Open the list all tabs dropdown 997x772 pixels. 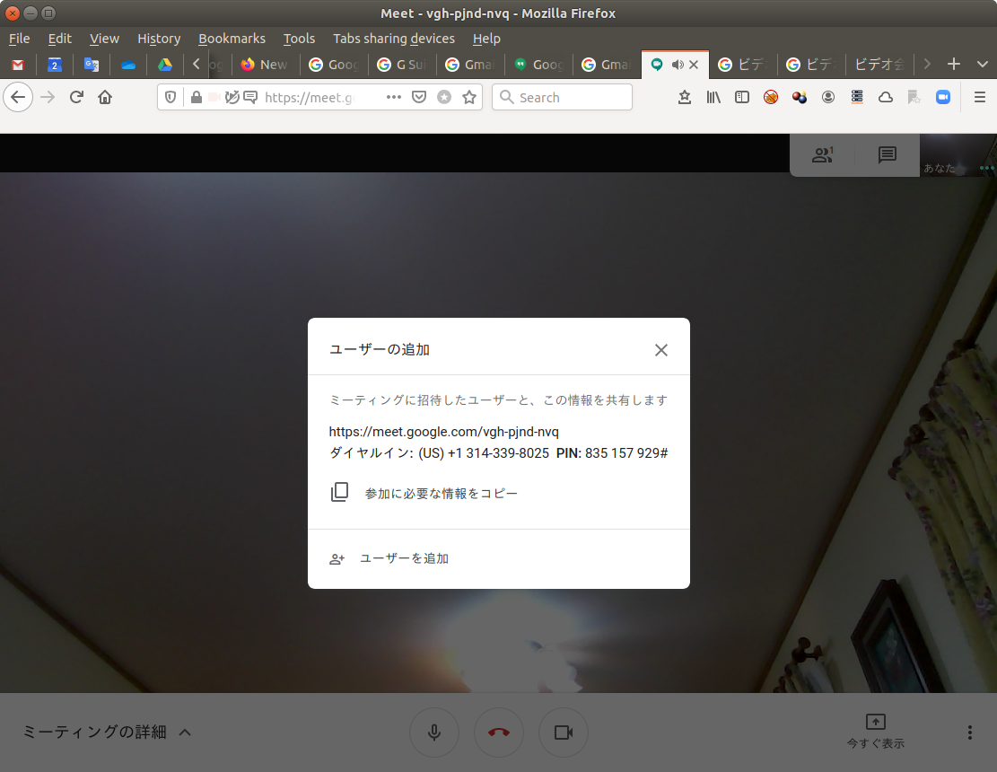click(x=981, y=65)
